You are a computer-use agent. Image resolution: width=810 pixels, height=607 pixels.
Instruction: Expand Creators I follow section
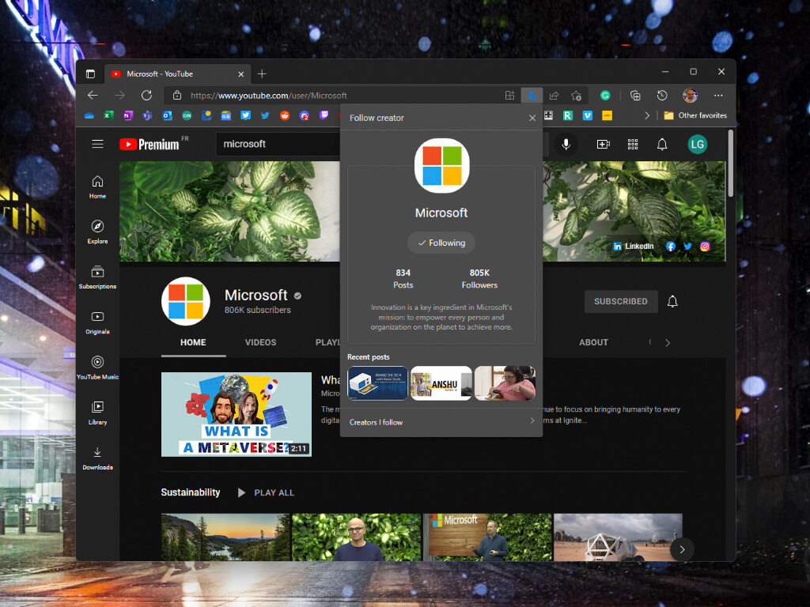pos(441,422)
